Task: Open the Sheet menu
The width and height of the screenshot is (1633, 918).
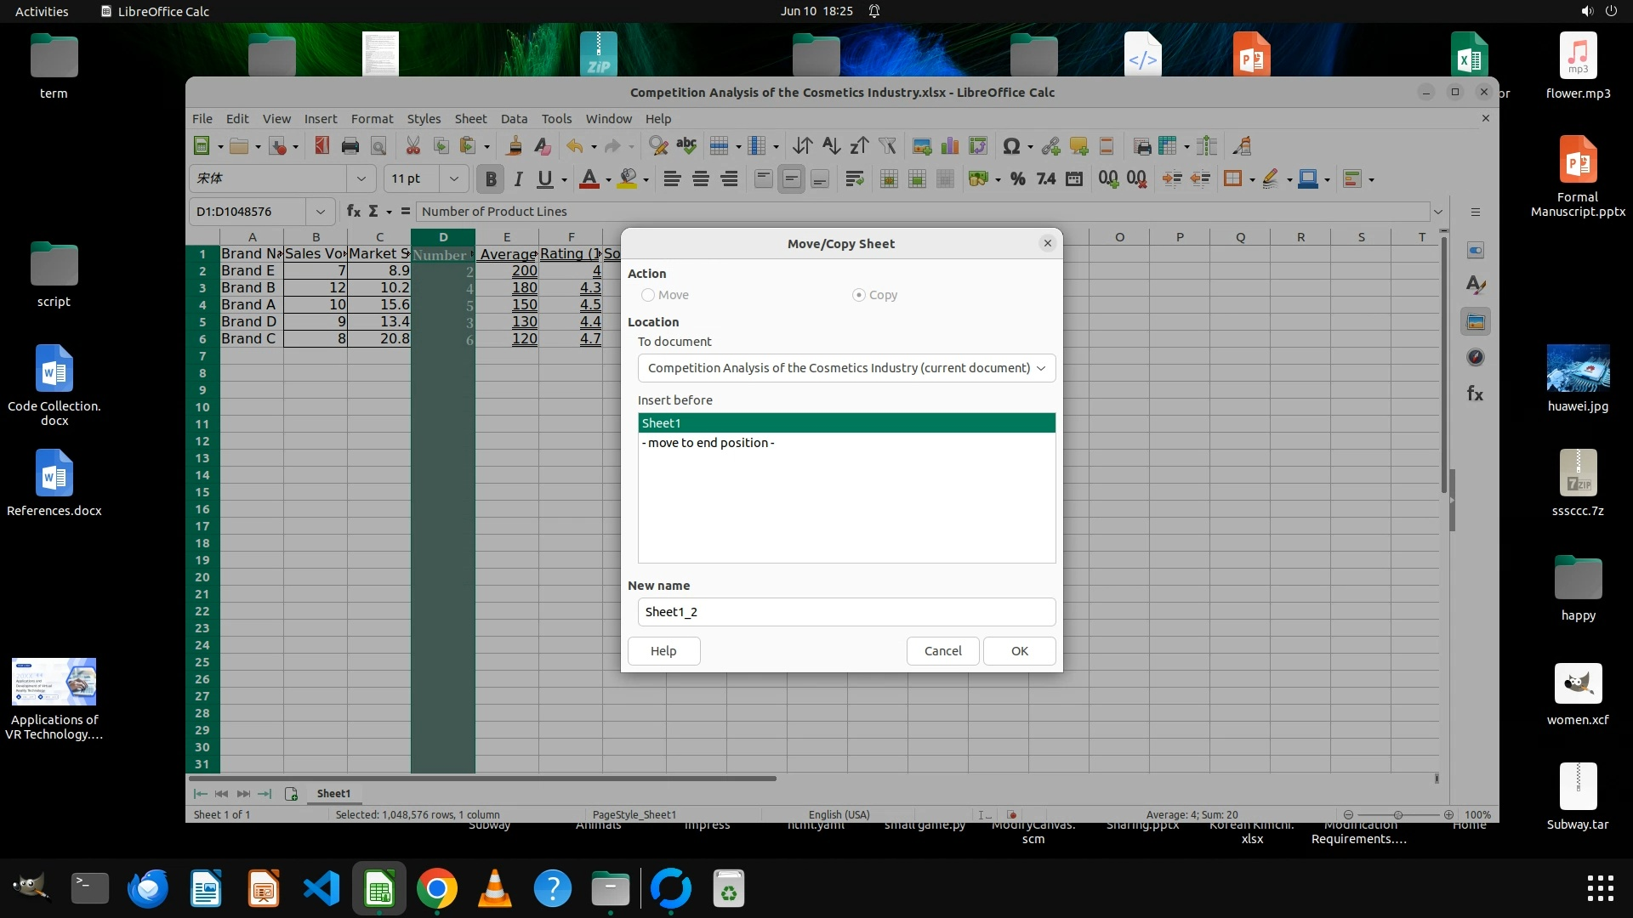Action: pyautogui.click(x=470, y=119)
